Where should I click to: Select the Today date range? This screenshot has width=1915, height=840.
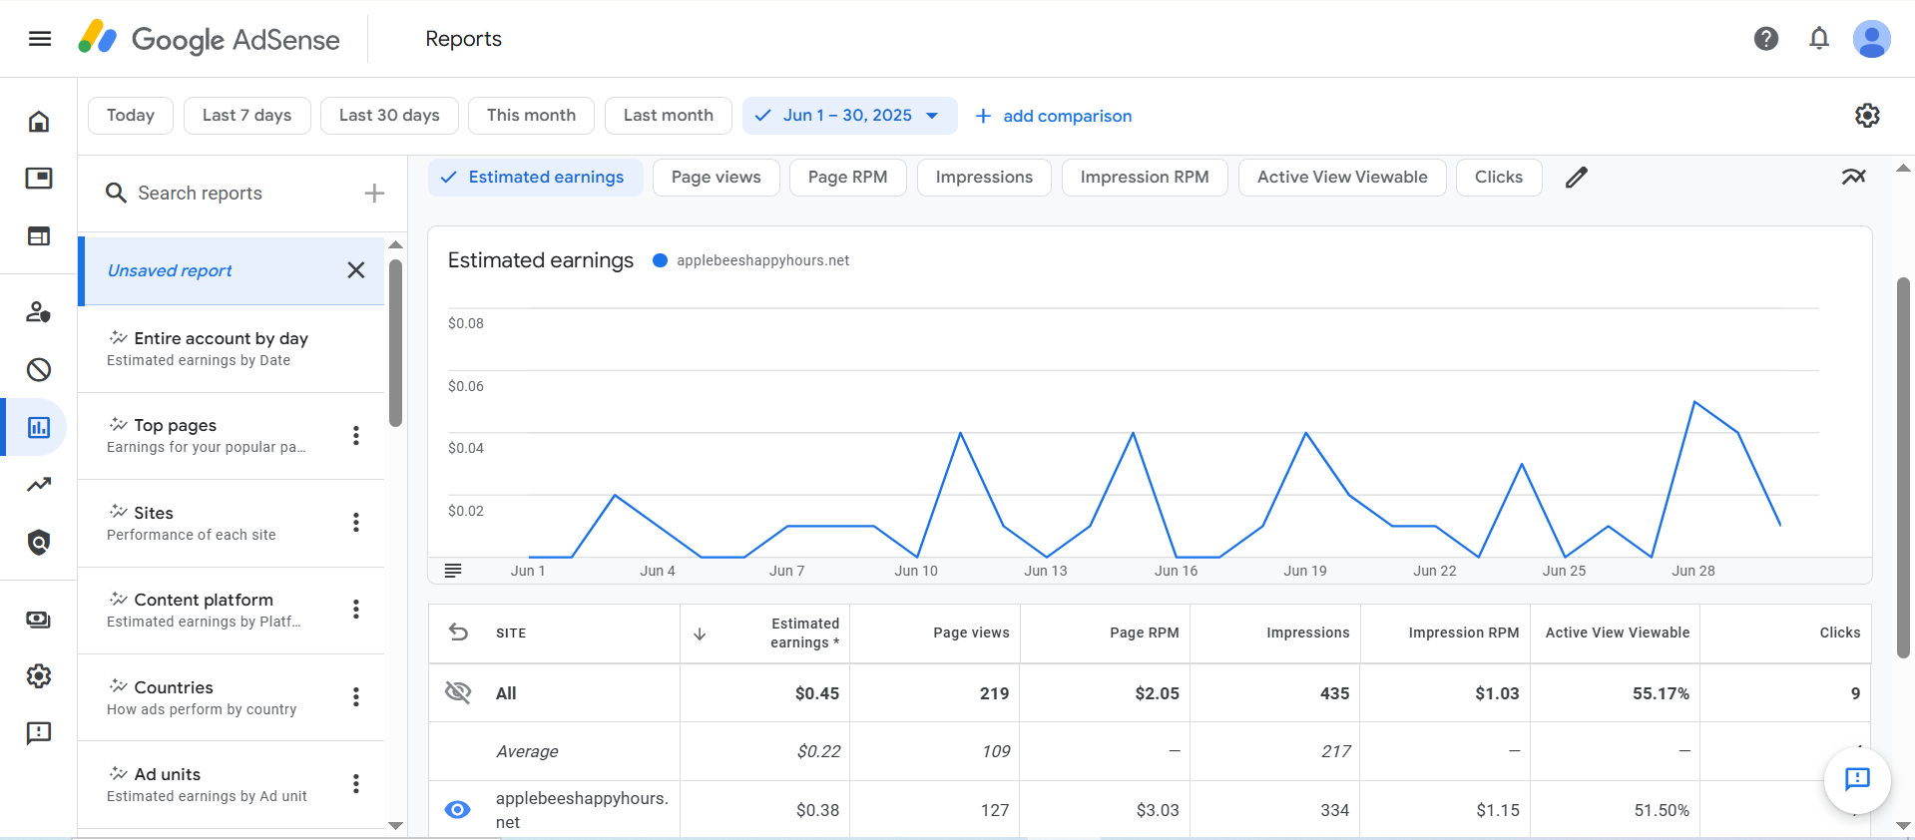click(131, 116)
